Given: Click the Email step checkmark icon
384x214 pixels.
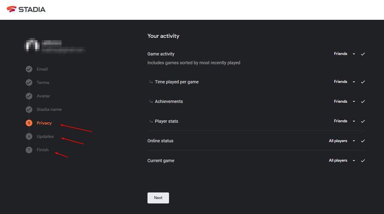Looking at the screenshot, I should [29, 69].
